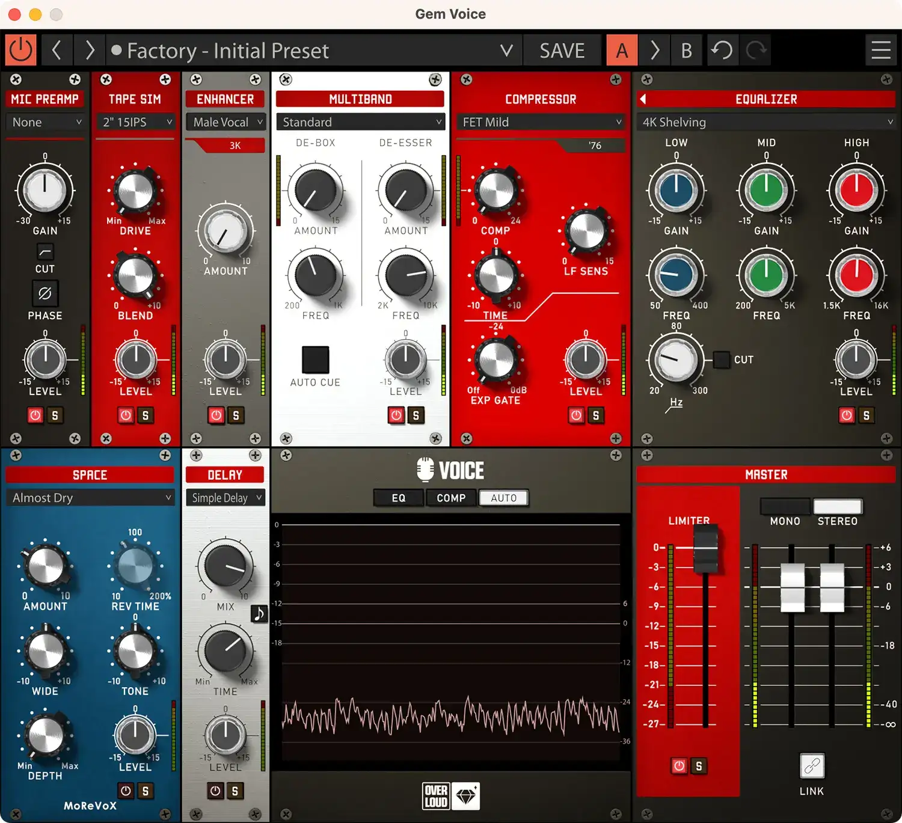Toggle the Multiband Auto Cue switch
Viewport: 902px width, 823px height.
[x=315, y=360]
